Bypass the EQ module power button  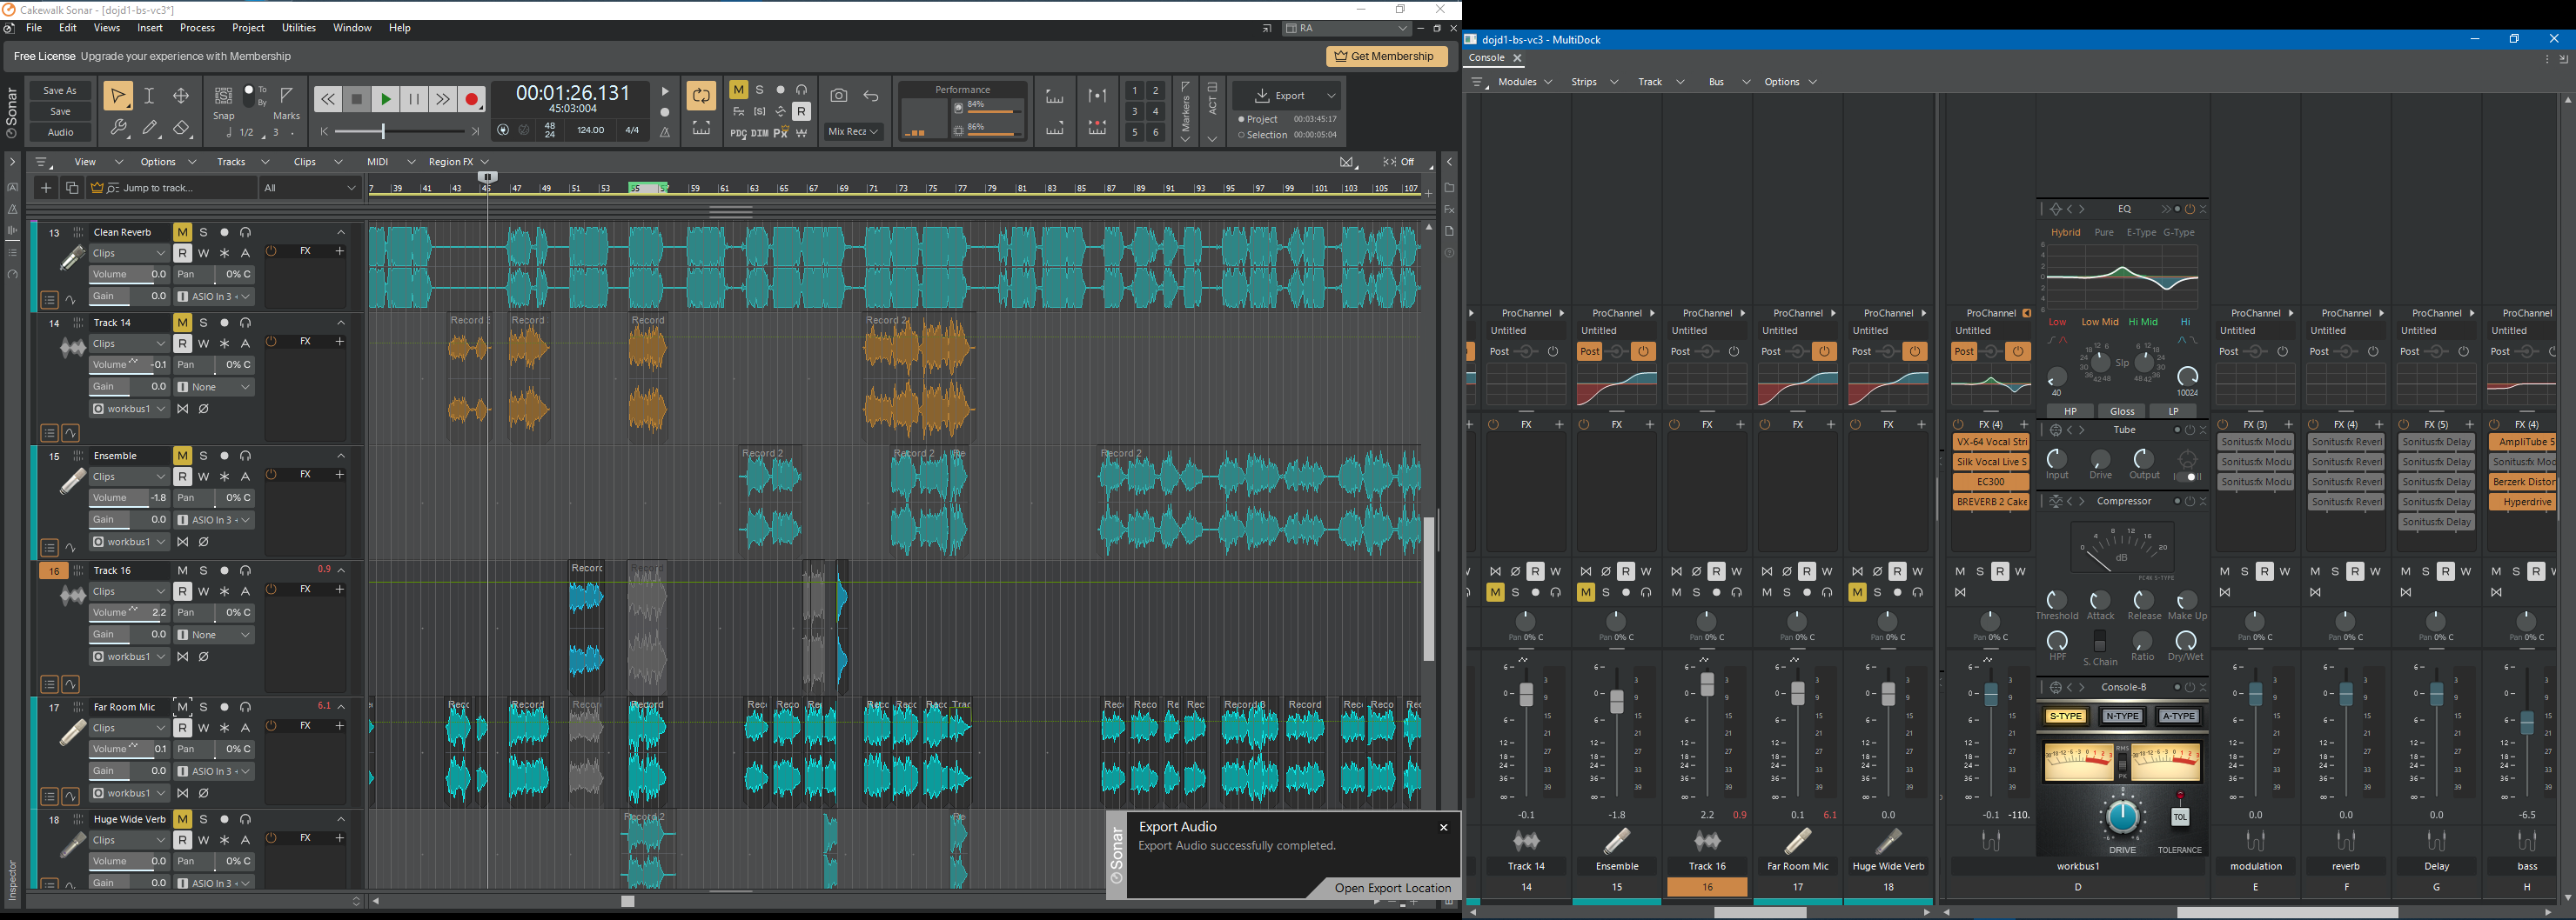[2189, 210]
